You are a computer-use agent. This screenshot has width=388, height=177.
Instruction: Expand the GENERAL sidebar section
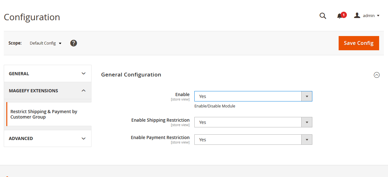click(47, 74)
